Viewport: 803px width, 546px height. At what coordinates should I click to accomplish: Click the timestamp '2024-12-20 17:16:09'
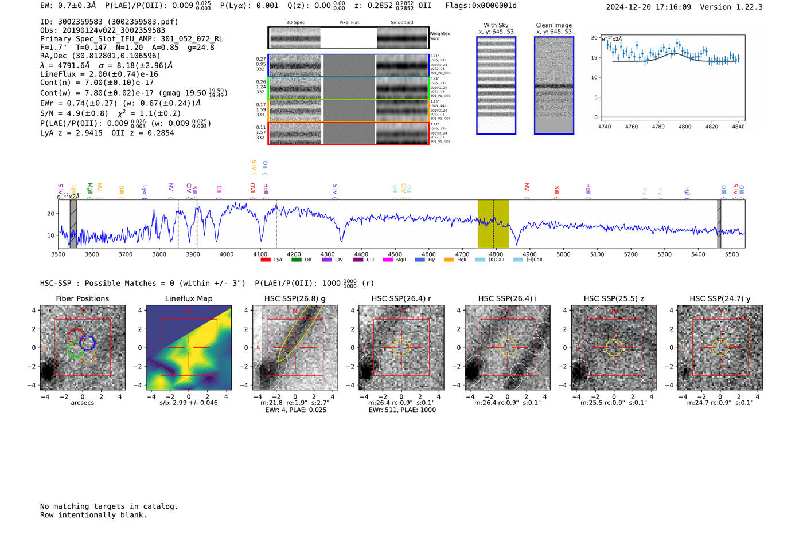(x=649, y=7)
